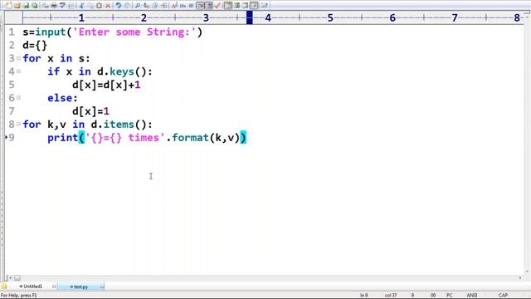Click the Save icon in toolbar
The height and width of the screenshot is (299, 531).
pyautogui.click(x=26, y=6)
